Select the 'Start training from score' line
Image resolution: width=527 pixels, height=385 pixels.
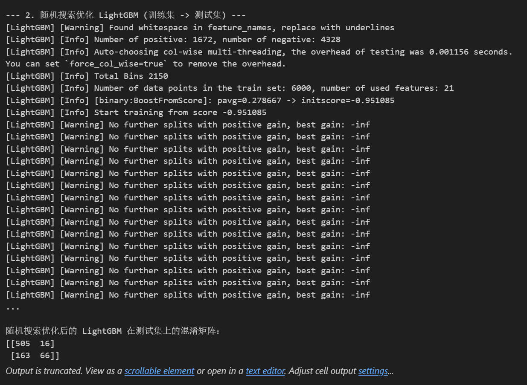136,113
